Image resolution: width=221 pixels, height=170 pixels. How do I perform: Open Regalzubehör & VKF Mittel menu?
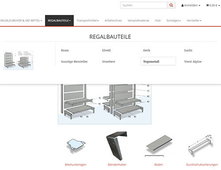click(21, 21)
